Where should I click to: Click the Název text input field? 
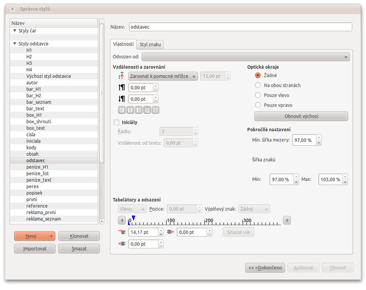tap(241, 27)
